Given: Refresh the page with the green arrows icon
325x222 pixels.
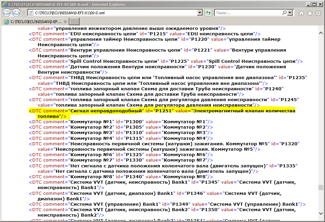Looking at the screenshot, I should pyautogui.click(x=208, y=13).
